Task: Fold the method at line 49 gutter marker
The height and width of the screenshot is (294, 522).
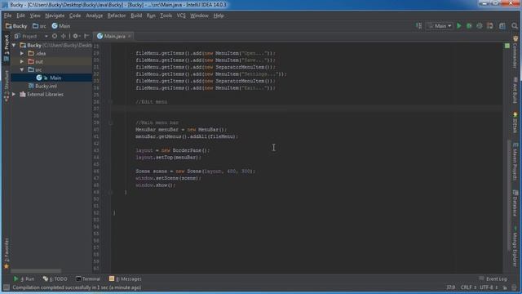Action: coord(111,192)
